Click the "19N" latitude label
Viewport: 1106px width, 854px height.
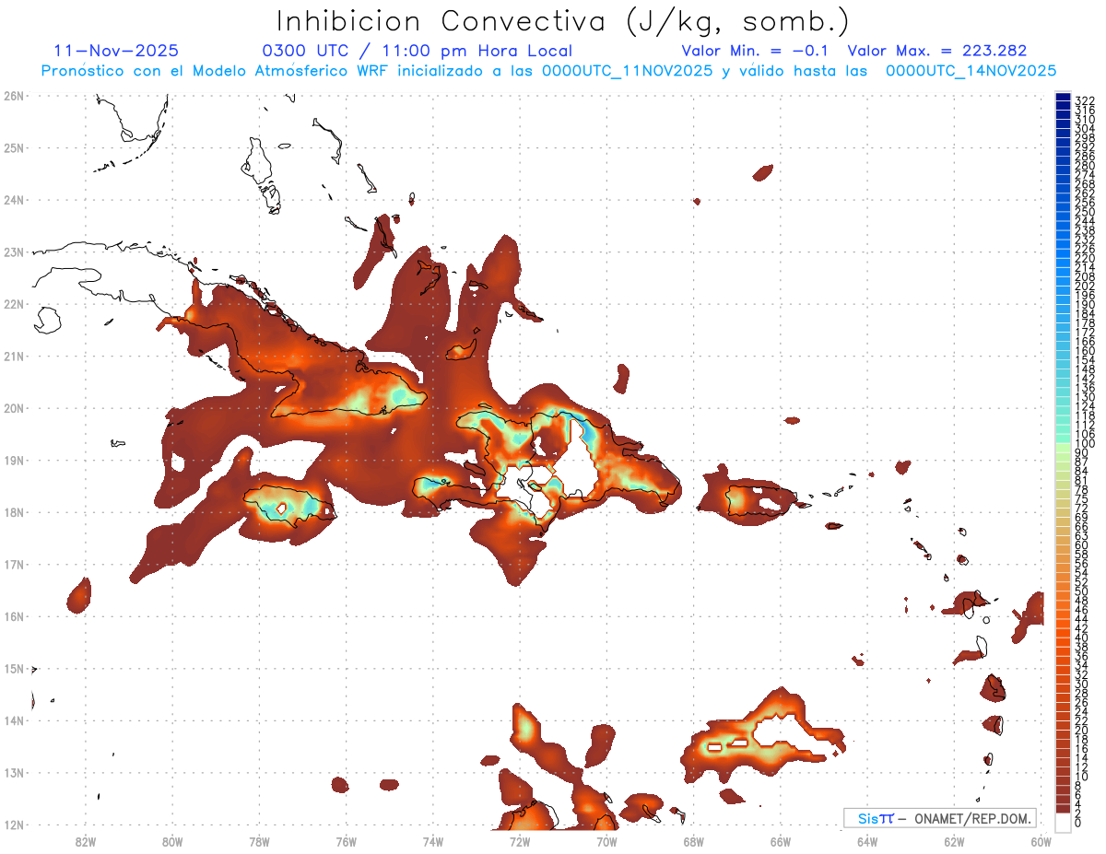[x=13, y=460]
